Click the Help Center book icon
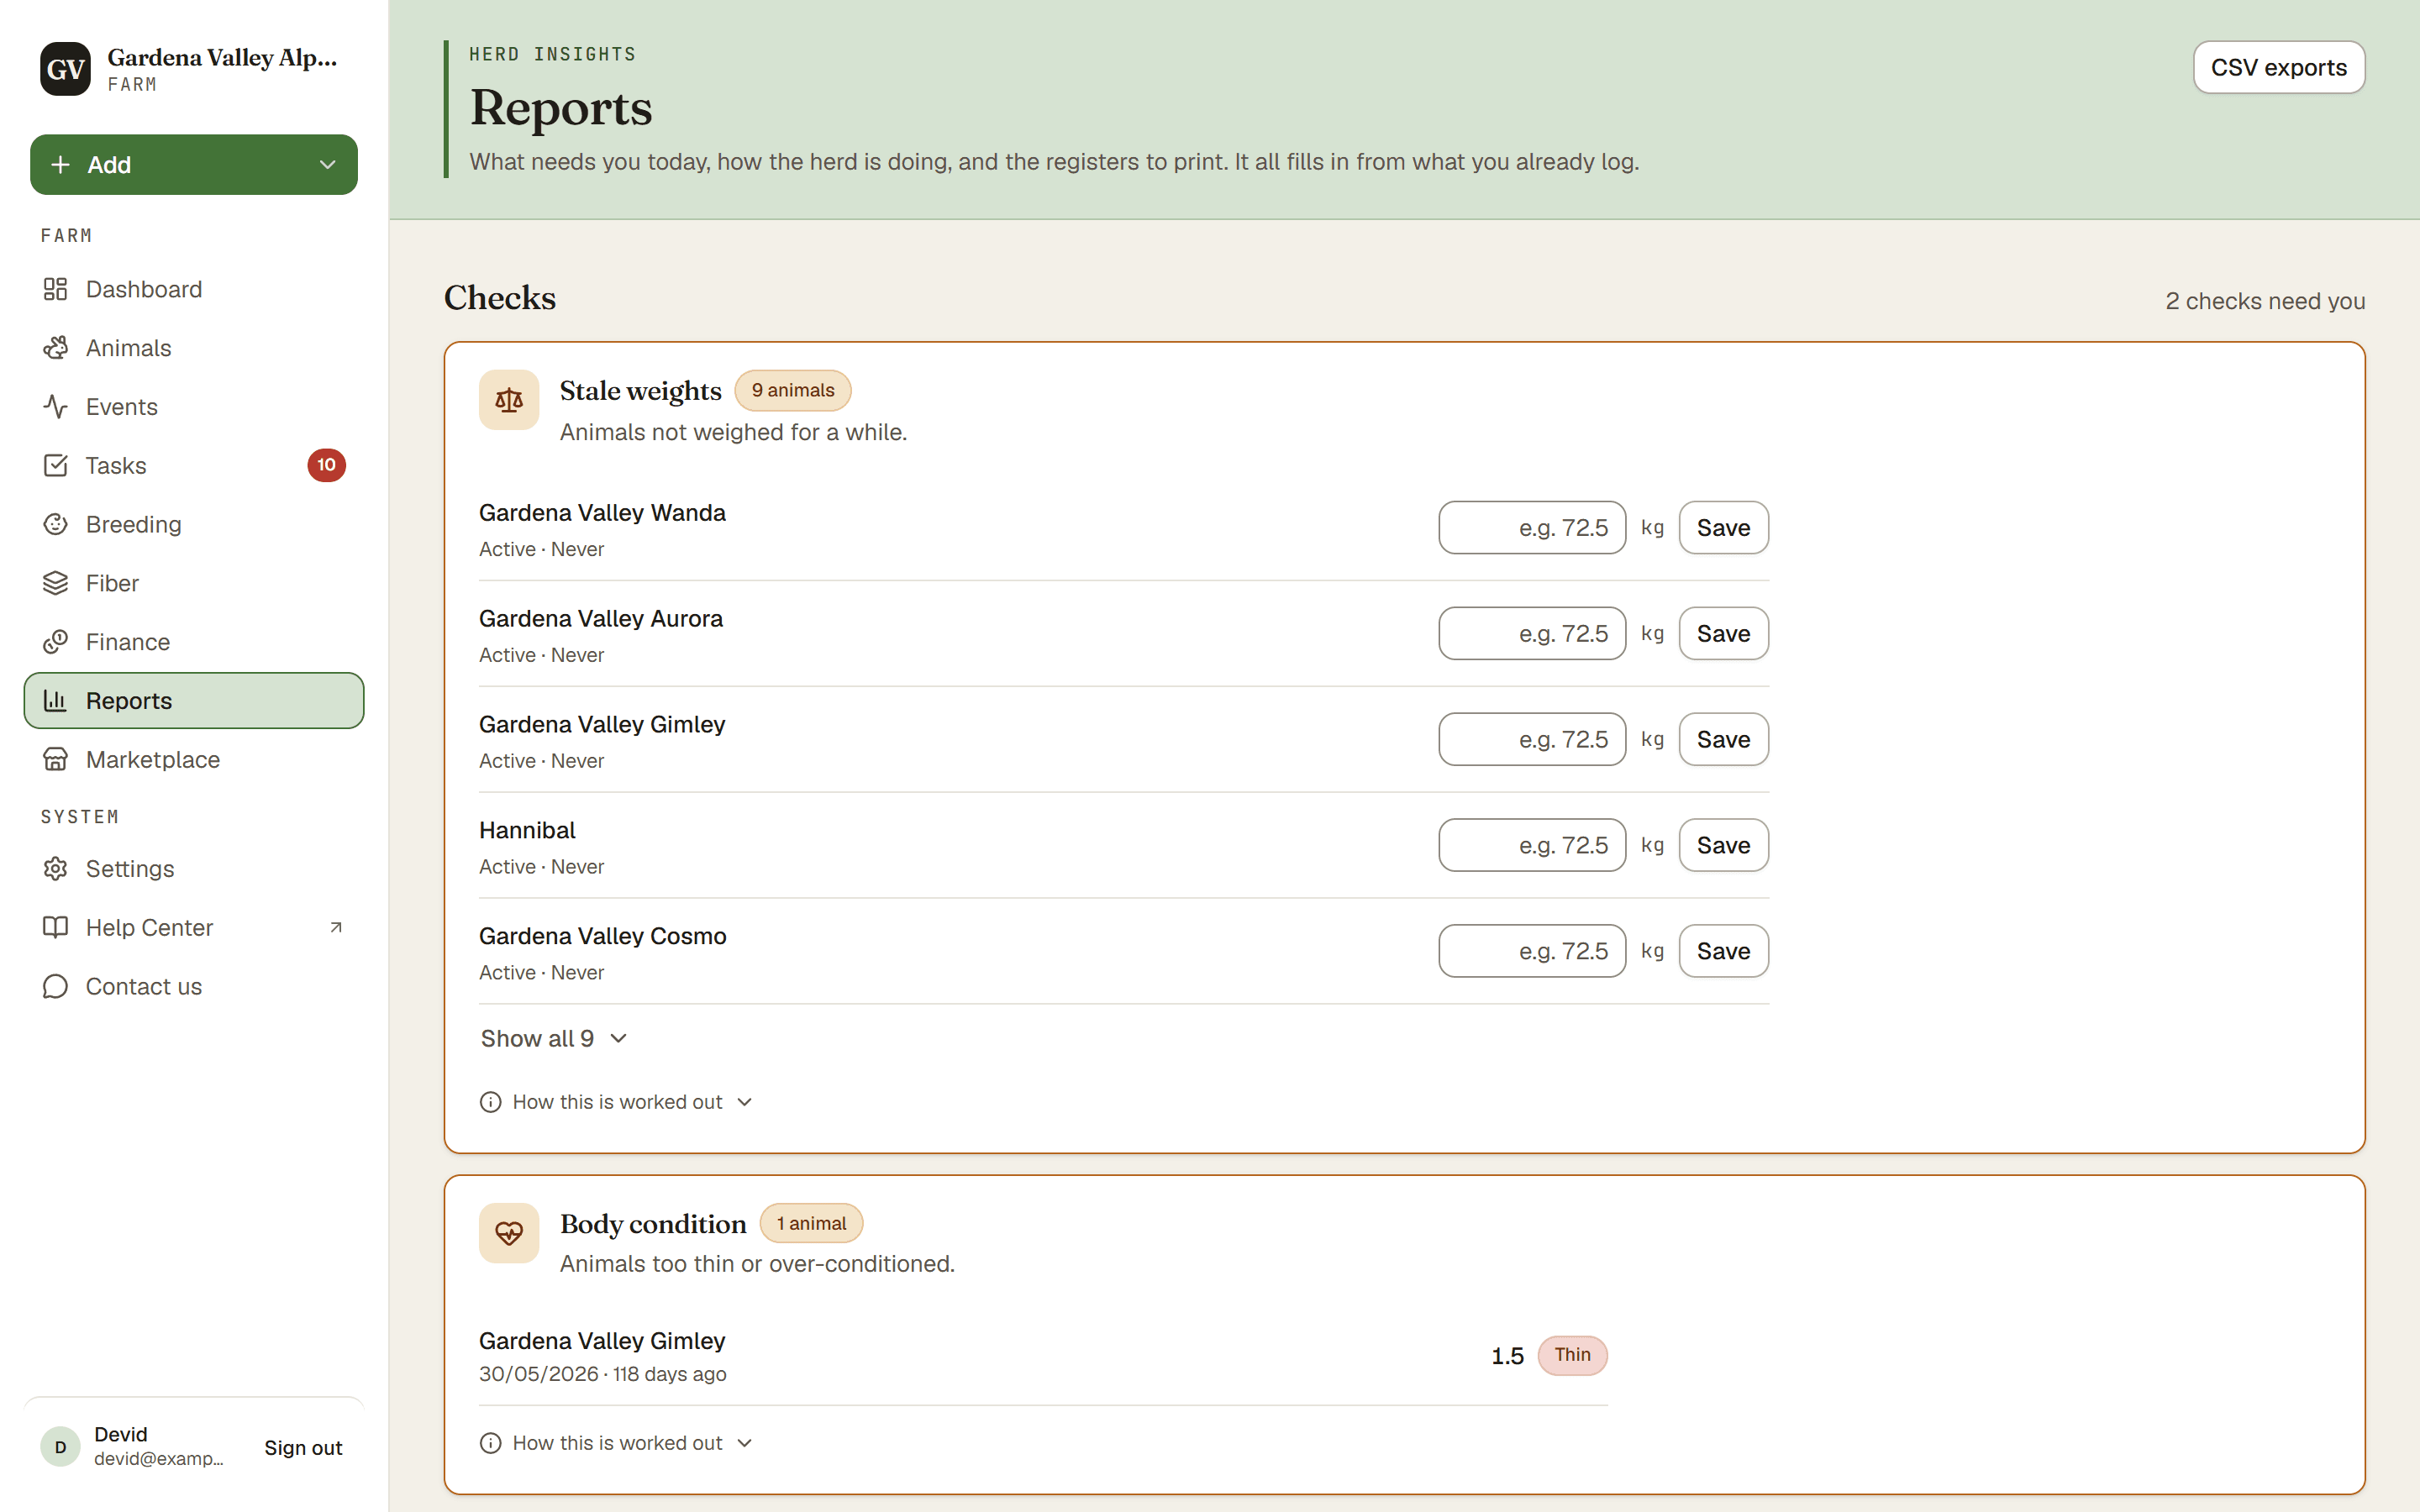The image size is (2420, 1512). tap(55, 928)
